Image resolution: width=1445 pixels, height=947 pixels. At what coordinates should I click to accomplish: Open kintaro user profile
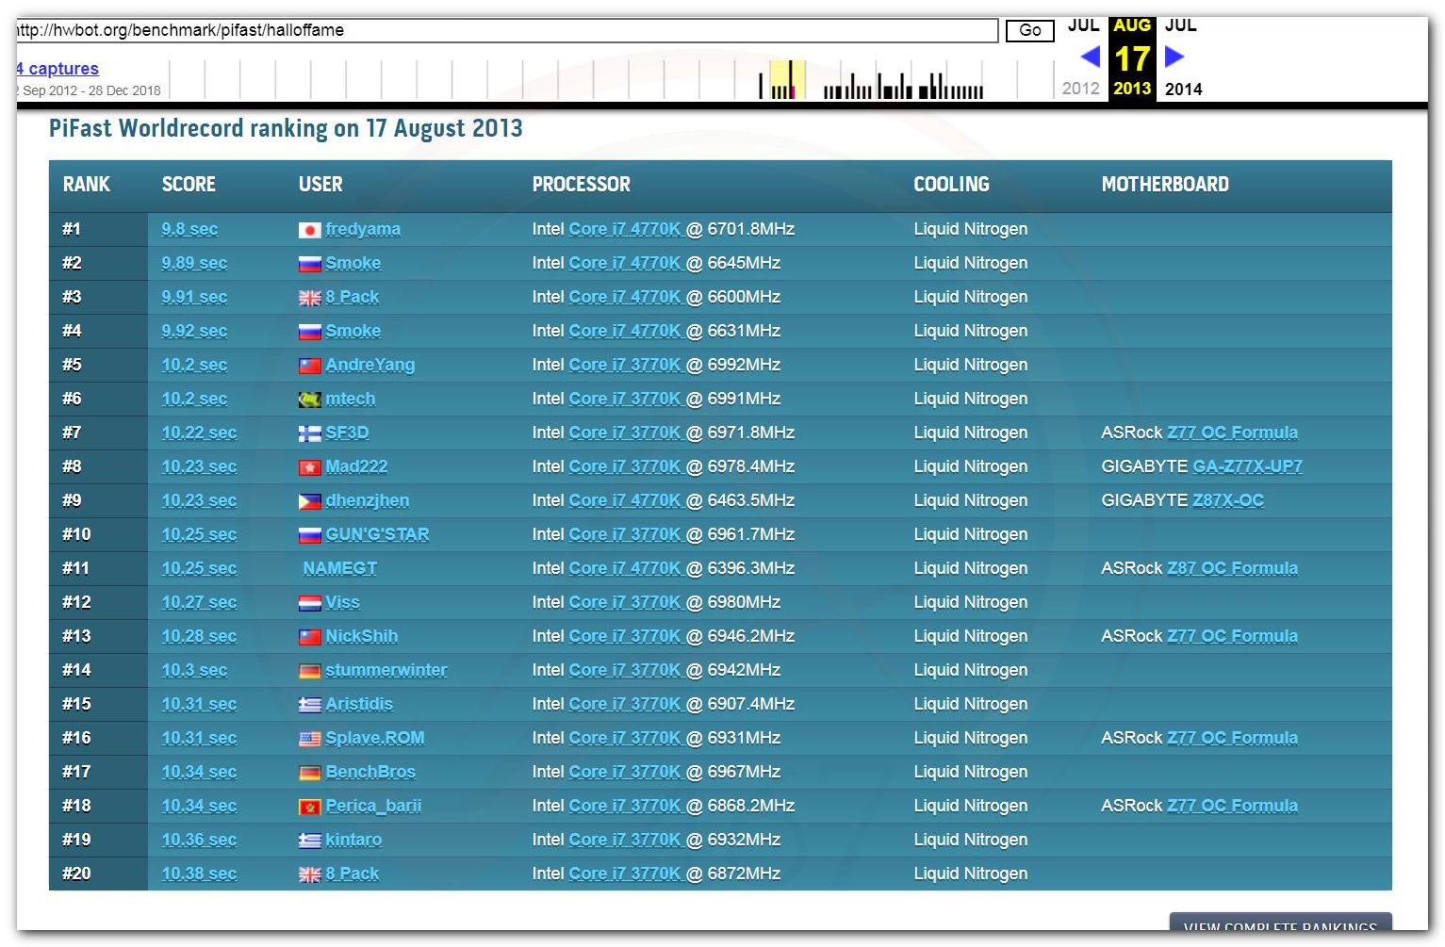[x=353, y=840]
